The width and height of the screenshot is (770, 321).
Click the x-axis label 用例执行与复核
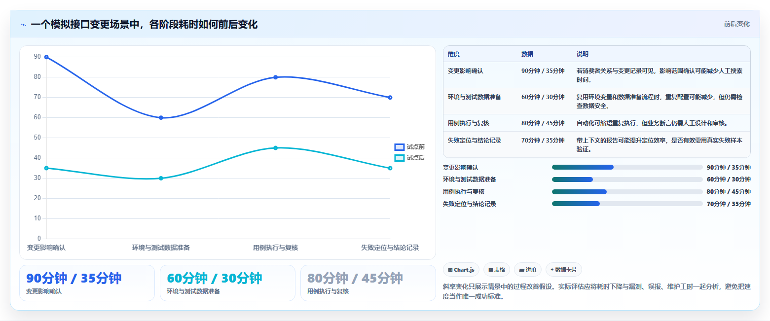point(276,248)
